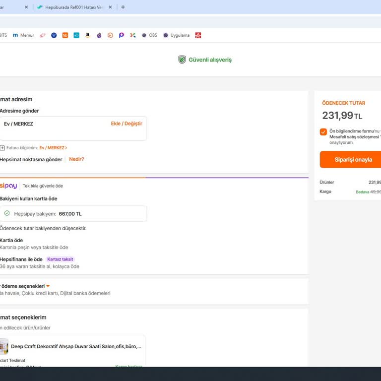Click the green check next to Hepsipay bakiyem
Image resolution: width=381 pixels, height=381 pixels.
tap(7, 213)
